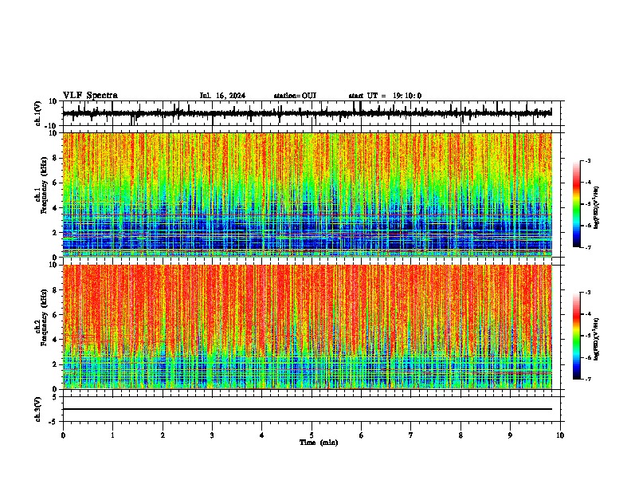This screenshot has width=631, height=488.
Task: Click the "-7" label on ch.2 colorbar
Action: pos(587,379)
